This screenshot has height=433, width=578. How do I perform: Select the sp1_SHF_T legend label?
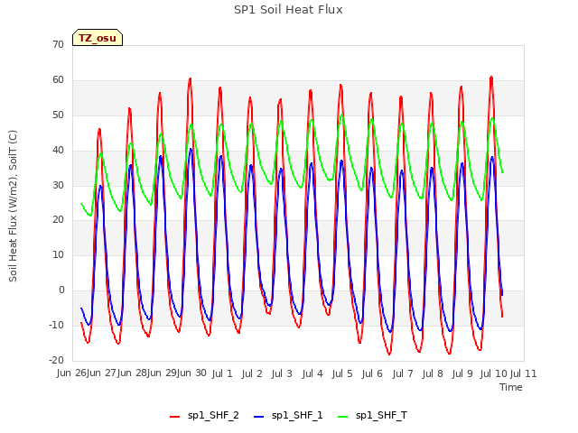click(x=381, y=416)
